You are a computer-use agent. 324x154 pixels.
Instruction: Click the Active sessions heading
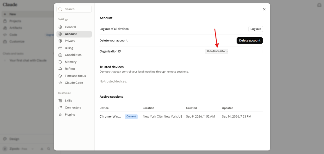(111, 97)
